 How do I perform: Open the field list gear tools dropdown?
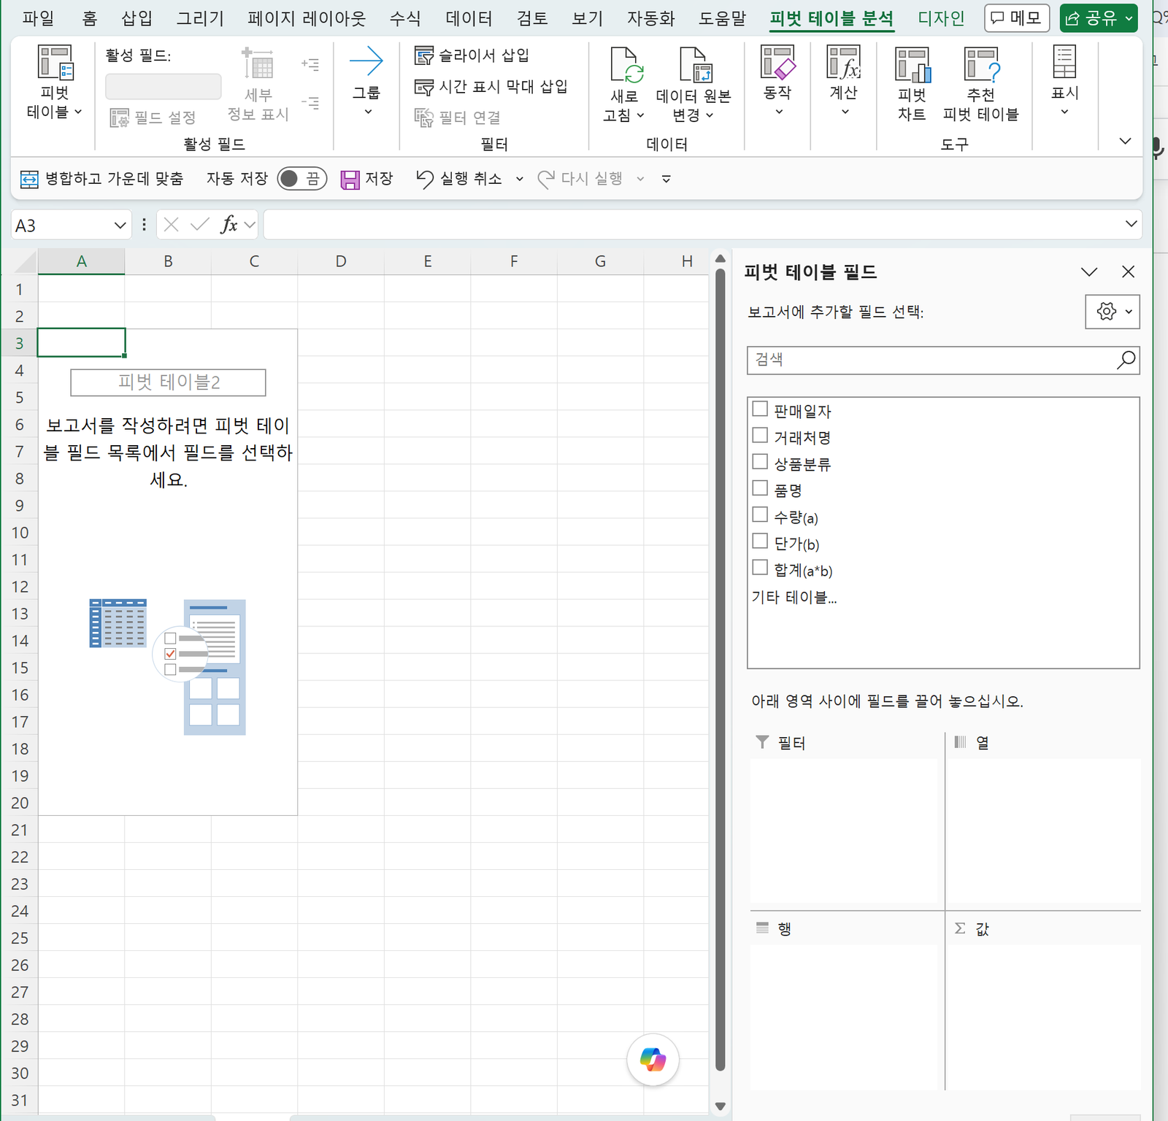coord(1113,312)
